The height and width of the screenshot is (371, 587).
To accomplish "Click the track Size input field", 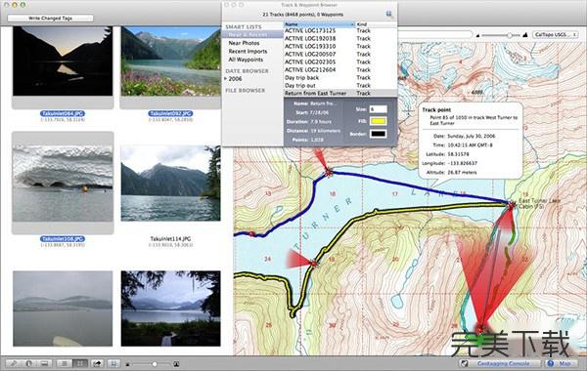I will pos(378,109).
